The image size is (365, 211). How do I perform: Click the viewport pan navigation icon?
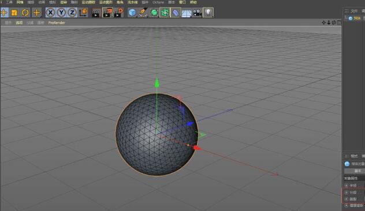click(323, 22)
